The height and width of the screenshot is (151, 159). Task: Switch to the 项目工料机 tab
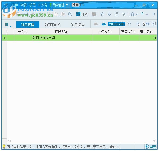(52, 25)
